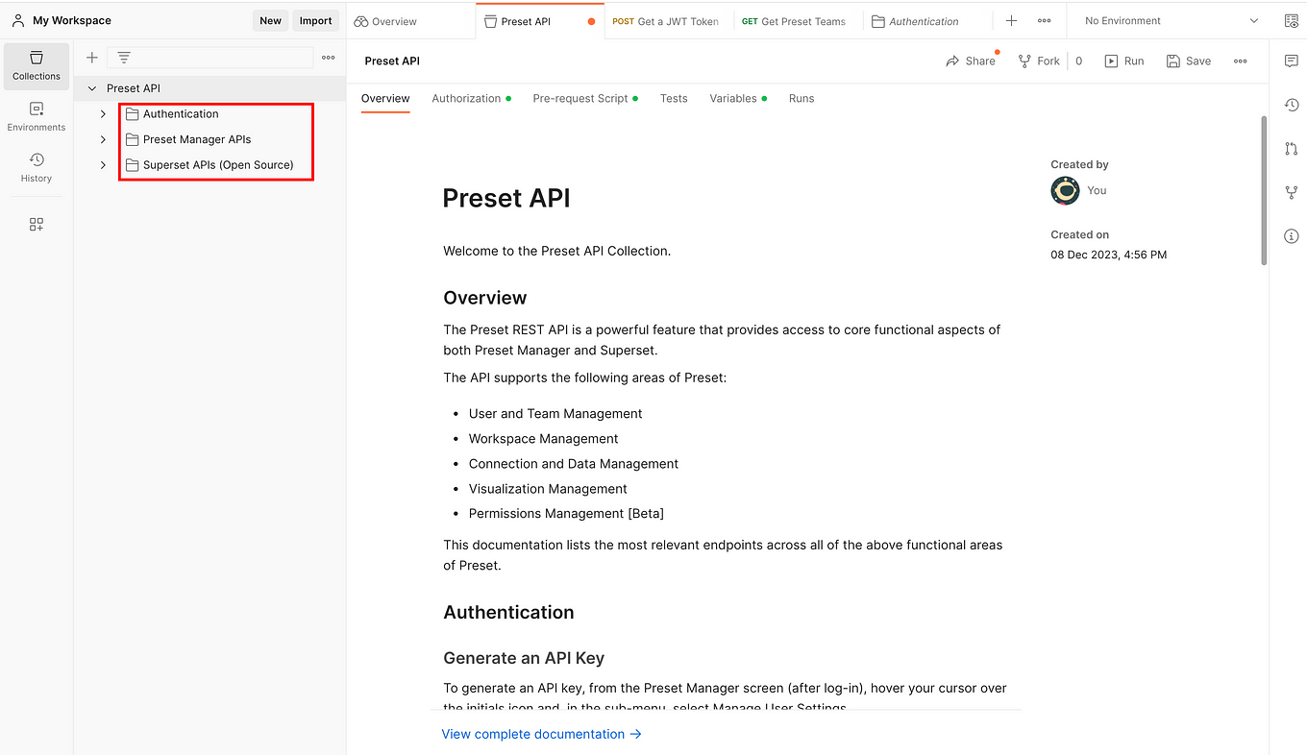Switch to the Variables tab
Viewport: 1307px width, 755px height.
point(731,98)
